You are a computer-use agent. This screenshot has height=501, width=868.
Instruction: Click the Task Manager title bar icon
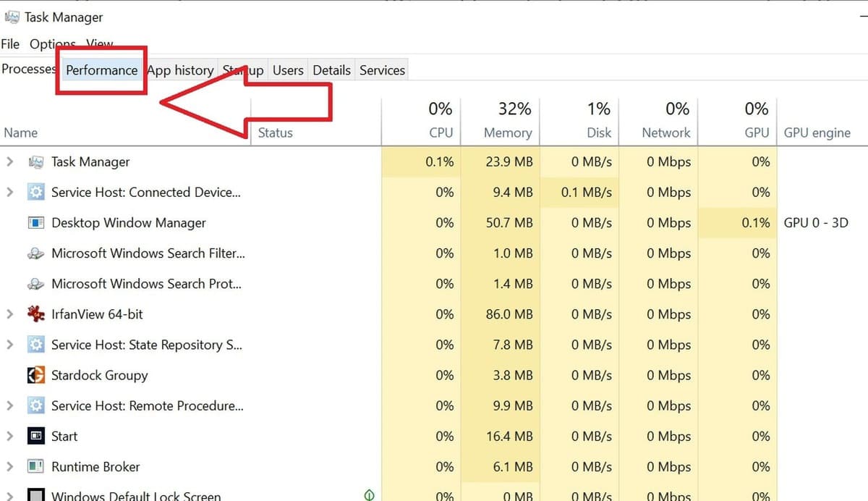click(12, 17)
